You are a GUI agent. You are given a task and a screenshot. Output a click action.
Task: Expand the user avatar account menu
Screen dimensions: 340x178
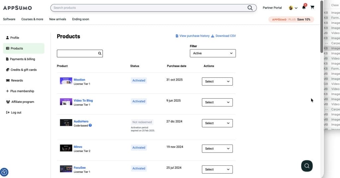click(x=293, y=8)
